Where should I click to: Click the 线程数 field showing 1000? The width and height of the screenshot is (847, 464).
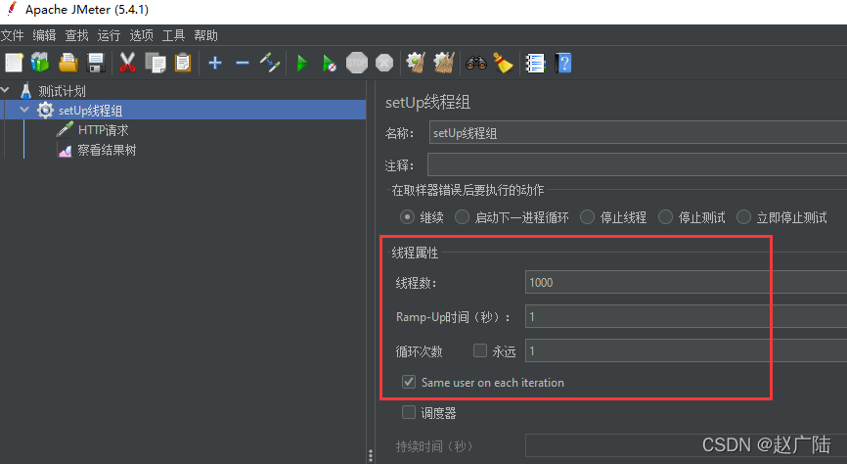686,282
